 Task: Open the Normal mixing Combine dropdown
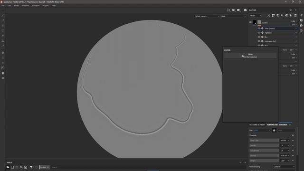pos(284,167)
